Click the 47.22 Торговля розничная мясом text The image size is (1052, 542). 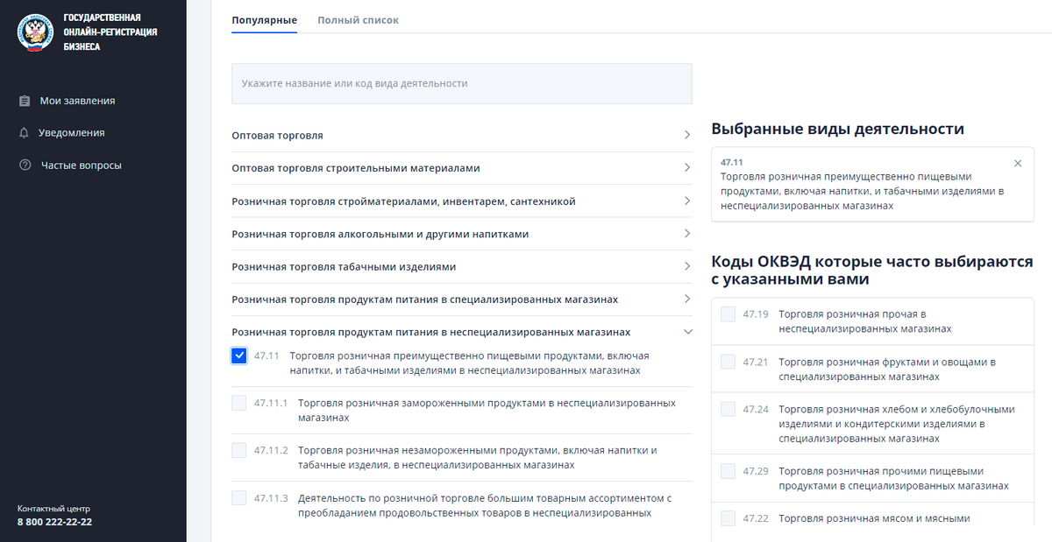pyautogui.click(x=874, y=518)
